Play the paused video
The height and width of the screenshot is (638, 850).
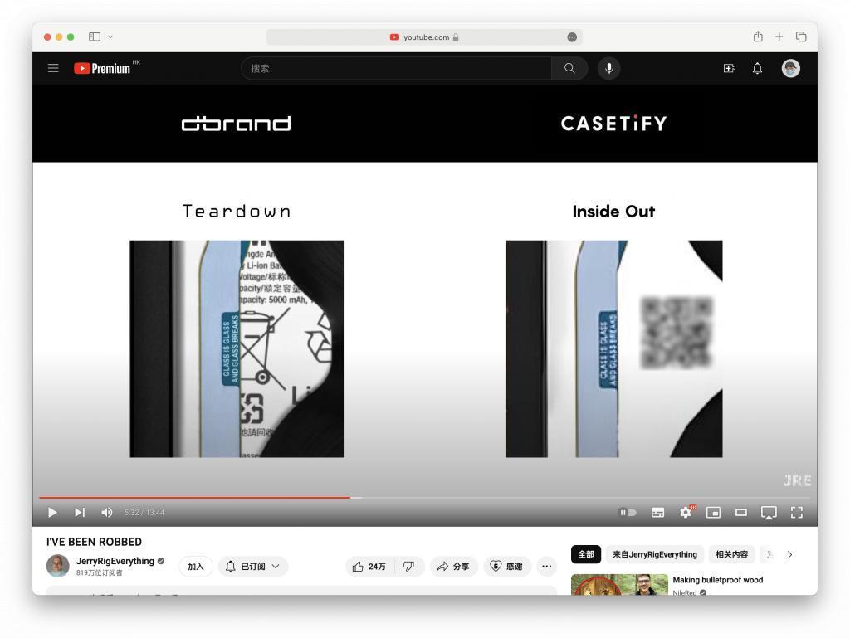[x=52, y=513]
